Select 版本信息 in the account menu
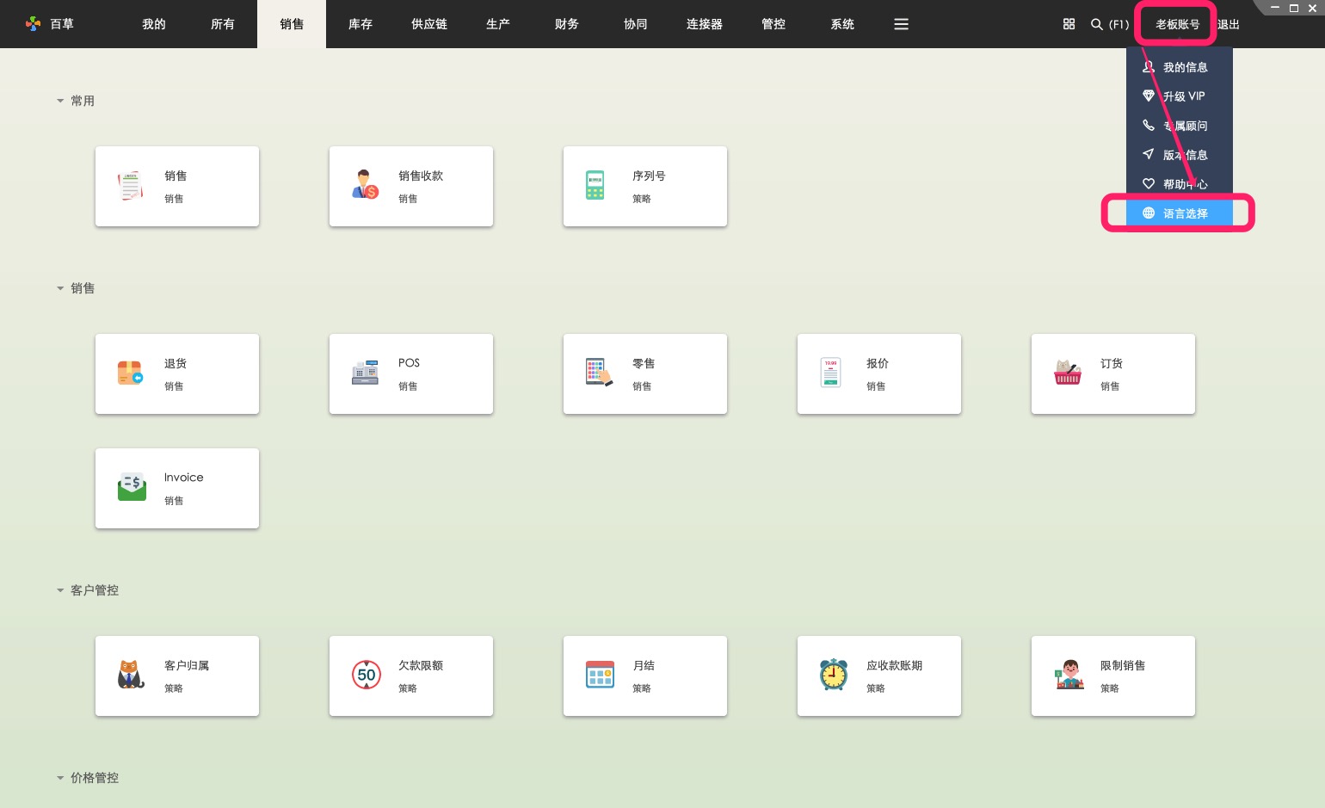 [x=1180, y=154]
